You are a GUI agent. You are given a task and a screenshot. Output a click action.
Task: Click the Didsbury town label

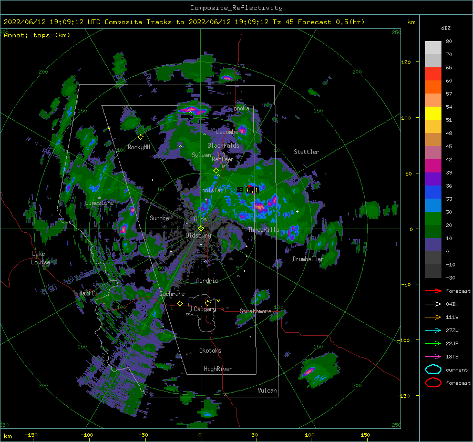(x=198, y=235)
